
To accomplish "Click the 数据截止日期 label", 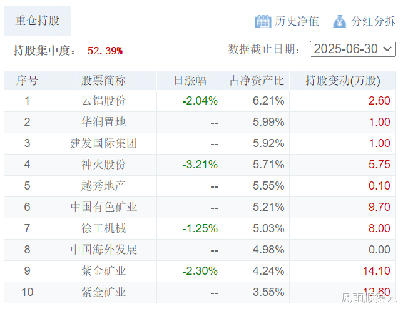I will click(x=263, y=49).
